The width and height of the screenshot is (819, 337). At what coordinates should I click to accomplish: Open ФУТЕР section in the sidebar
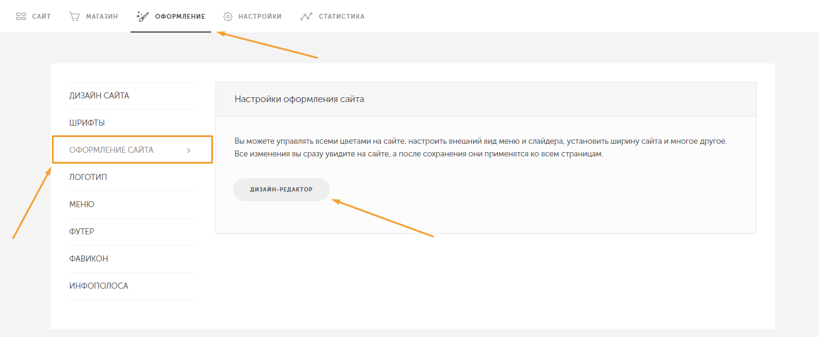tap(82, 231)
